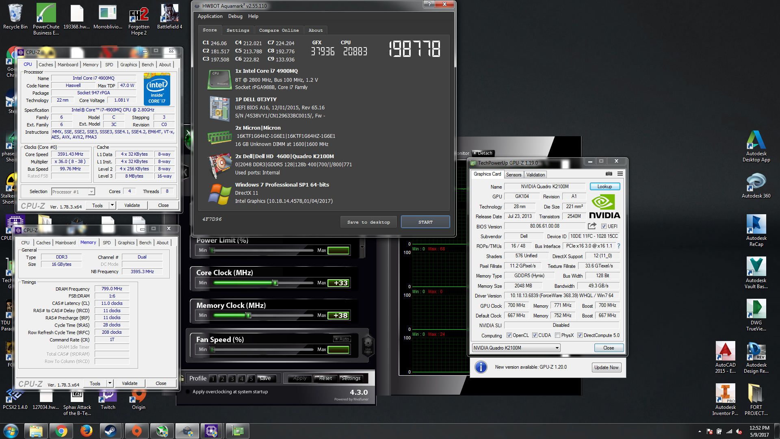Click Chrome icon in the taskbar
This screenshot has width=780, height=439.
point(61,431)
